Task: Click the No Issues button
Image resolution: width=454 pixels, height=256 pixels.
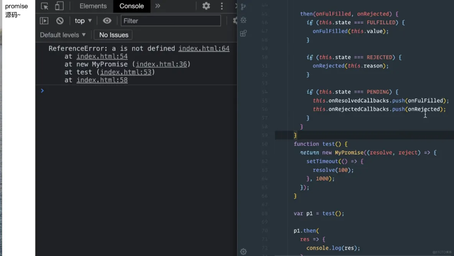Action: 113,35
